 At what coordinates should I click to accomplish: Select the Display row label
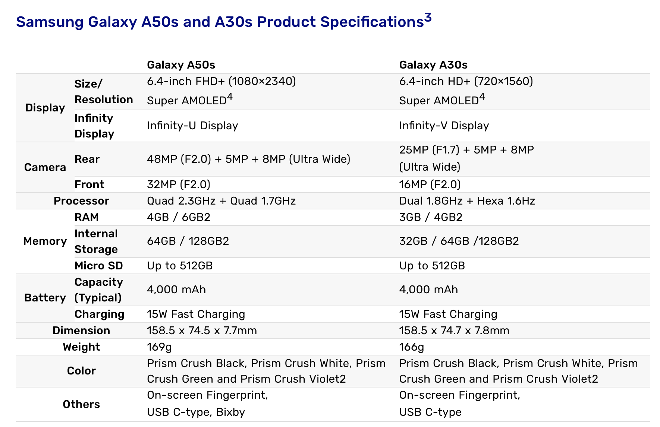coord(45,108)
